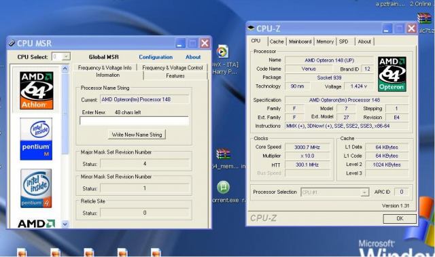Switch to Frequency & Voltage Info tab
The image size is (435, 257).
[105, 67]
